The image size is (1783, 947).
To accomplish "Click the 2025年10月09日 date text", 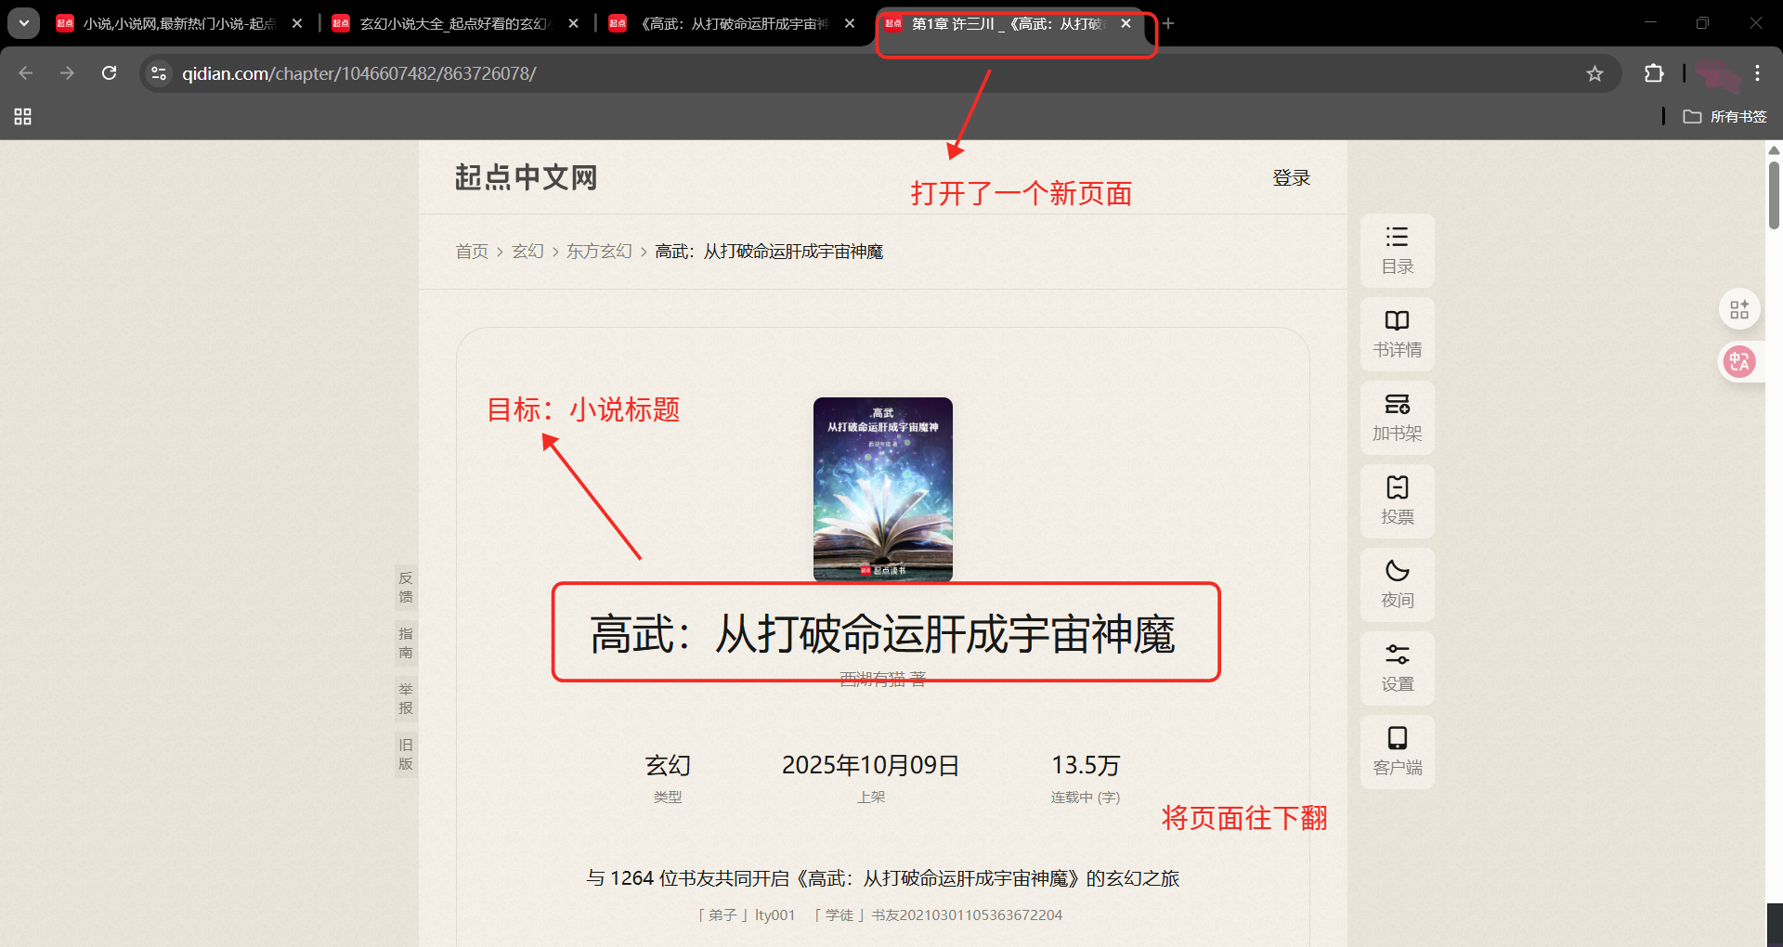I will tap(871, 765).
